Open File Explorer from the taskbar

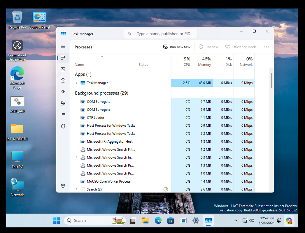point(145,220)
